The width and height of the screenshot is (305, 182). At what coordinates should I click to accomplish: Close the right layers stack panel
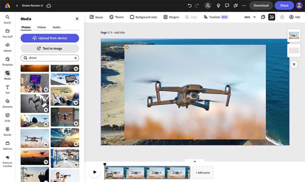(x=294, y=64)
